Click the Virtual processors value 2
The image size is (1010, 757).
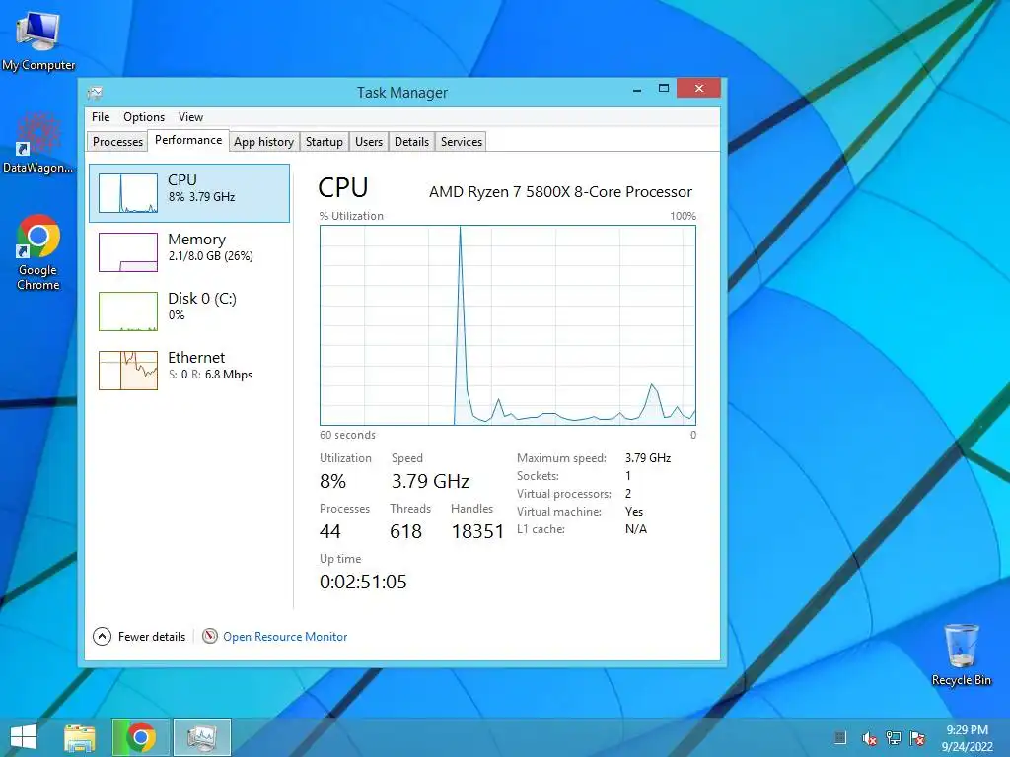coord(628,494)
